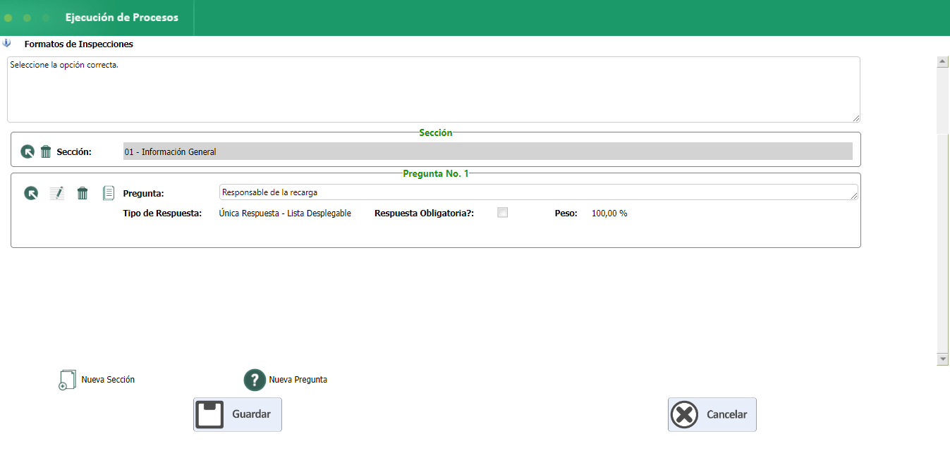Click the arrow icon in Pregunta No. 1
Screen dimensions: 950x465
pyautogui.click(x=31, y=193)
